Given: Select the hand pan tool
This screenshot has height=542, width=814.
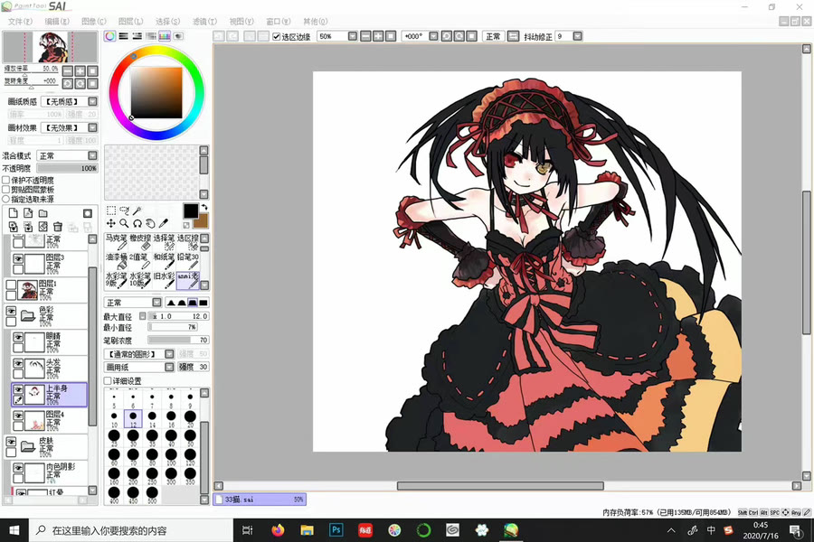Looking at the screenshot, I should click(x=150, y=223).
